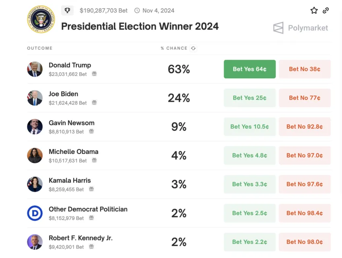
Task: Click Kamala Harris's avatar image
Action: coord(35,184)
